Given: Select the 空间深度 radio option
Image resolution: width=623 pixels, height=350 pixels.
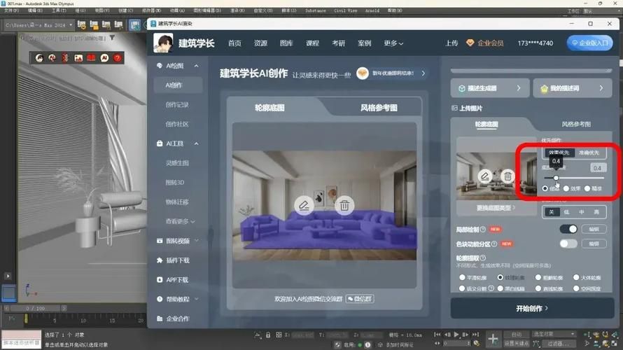Looking at the screenshot, I should point(576,288).
